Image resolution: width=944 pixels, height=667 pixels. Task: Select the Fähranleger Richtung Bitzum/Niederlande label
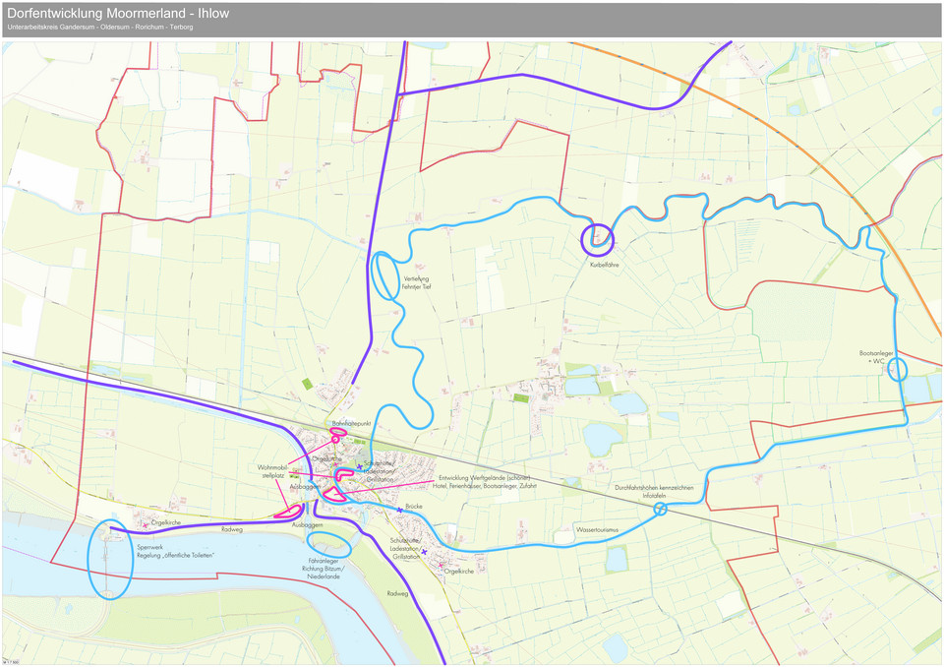coord(321,569)
